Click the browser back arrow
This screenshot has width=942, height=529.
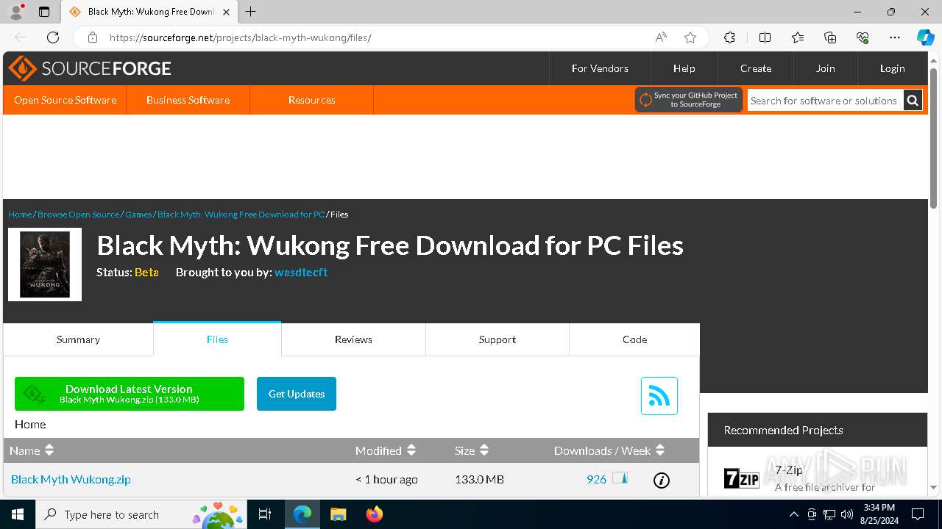[21, 37]
